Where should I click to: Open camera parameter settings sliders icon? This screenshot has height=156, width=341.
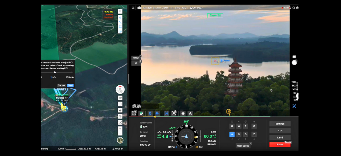[133, 8]
